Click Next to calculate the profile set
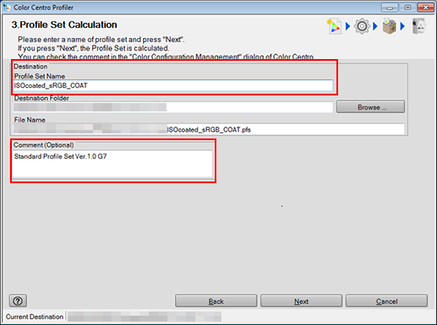 pos(301,301)
